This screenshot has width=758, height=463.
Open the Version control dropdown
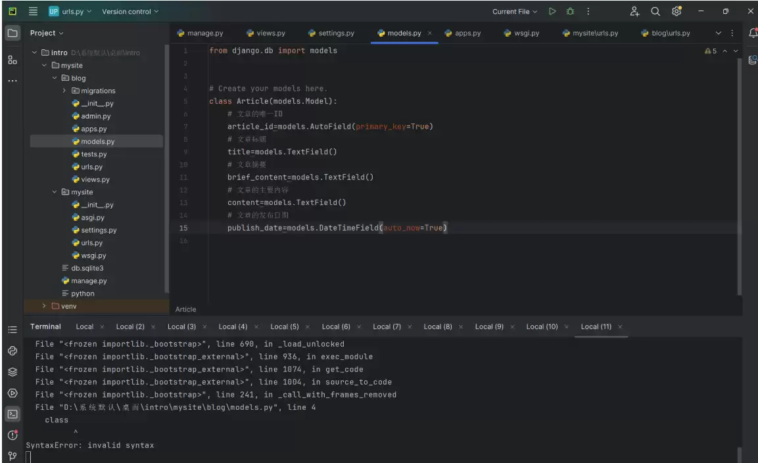pos(130,11)
